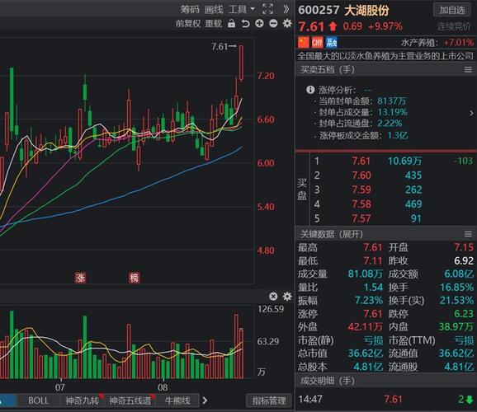Close the volume indicator panel

coord(273,297)
